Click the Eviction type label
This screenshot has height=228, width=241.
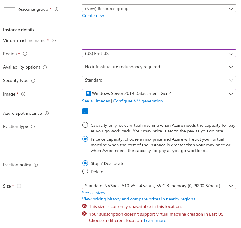(15, 126)
